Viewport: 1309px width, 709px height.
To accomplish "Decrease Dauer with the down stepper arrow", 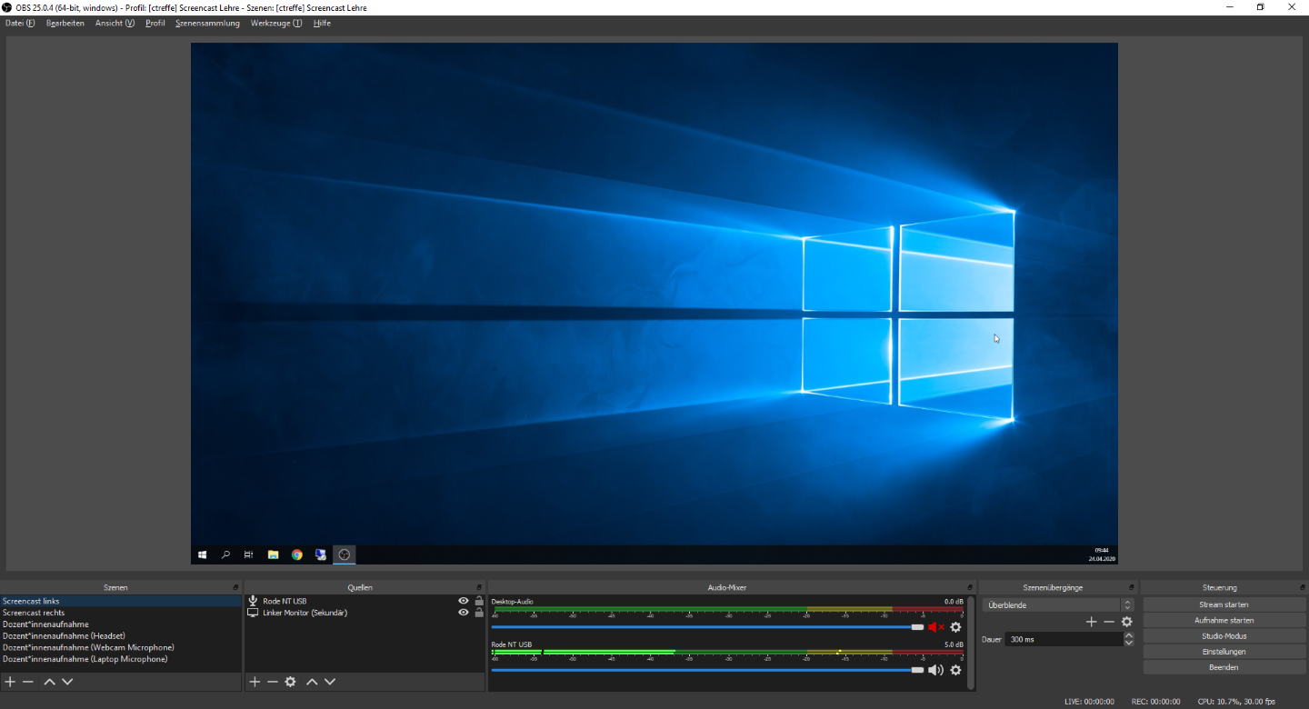I will click(x=1129, y=643).
